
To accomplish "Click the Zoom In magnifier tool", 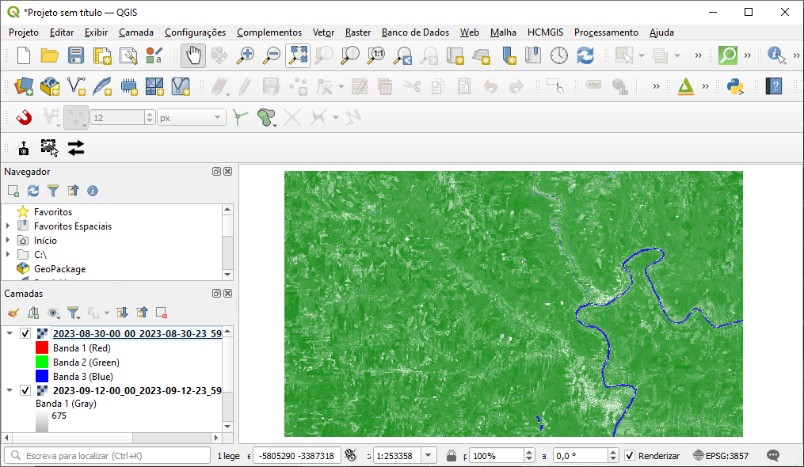I will point(246,55).
